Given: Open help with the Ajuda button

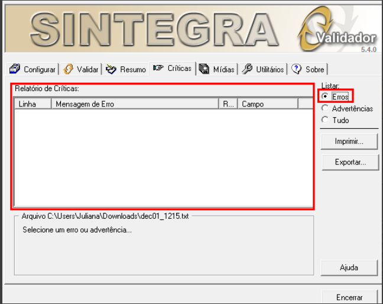Looking at the screenshot, I should (x=349, y=268).
